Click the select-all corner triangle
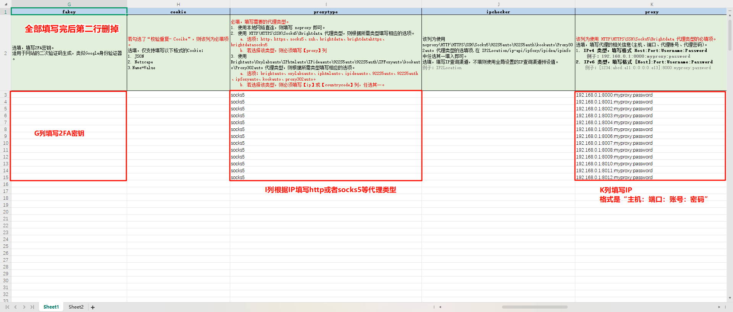The image size is (733, 312). coord(6,4)
